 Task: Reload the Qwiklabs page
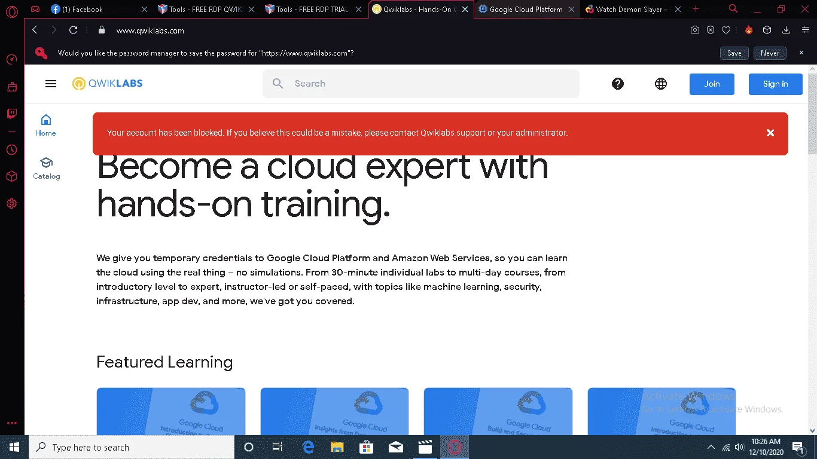tap(74, 30)
